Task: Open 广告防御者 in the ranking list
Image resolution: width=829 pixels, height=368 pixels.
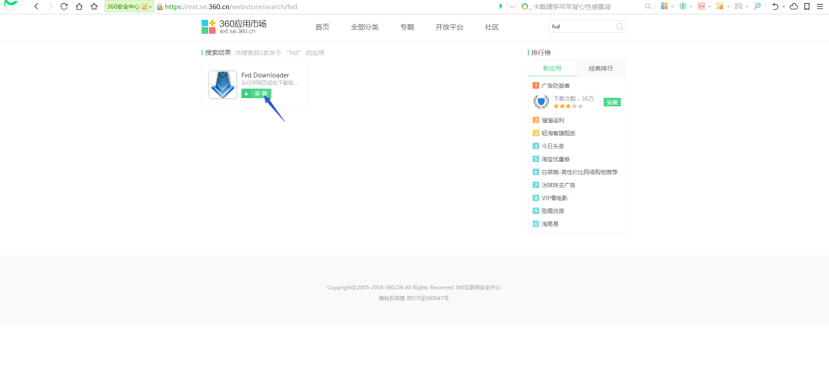Action: pyautogui.click(x=556, y=86)
